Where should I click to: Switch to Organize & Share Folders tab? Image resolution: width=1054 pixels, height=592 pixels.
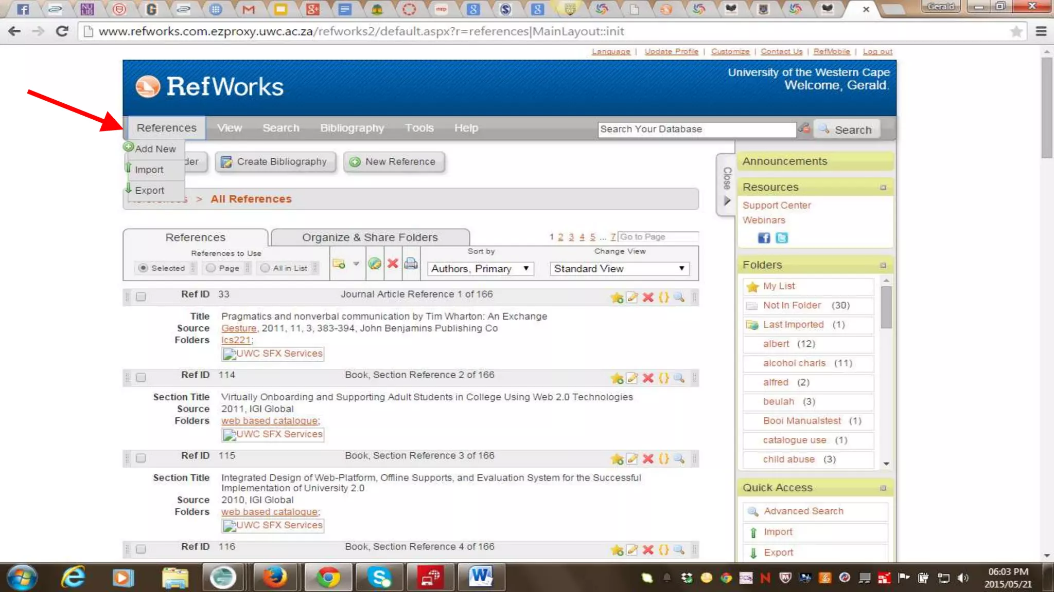(x=370, y=237)
